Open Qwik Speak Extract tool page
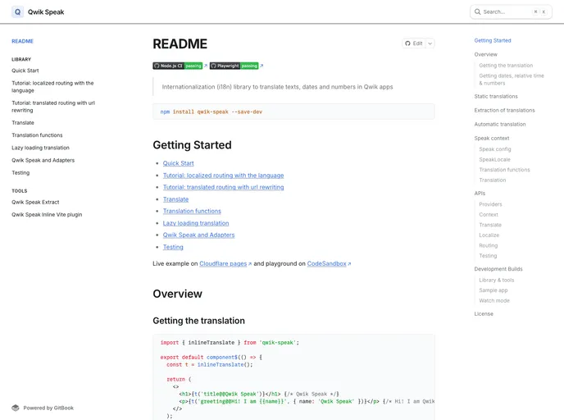 click(35, 202)
